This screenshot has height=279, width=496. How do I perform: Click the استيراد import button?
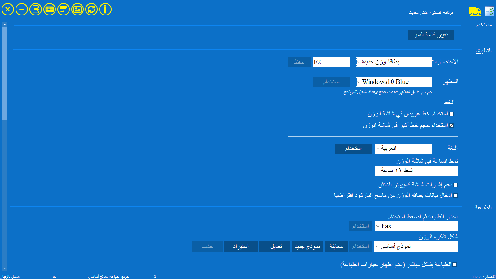click(x=241, y=247)
